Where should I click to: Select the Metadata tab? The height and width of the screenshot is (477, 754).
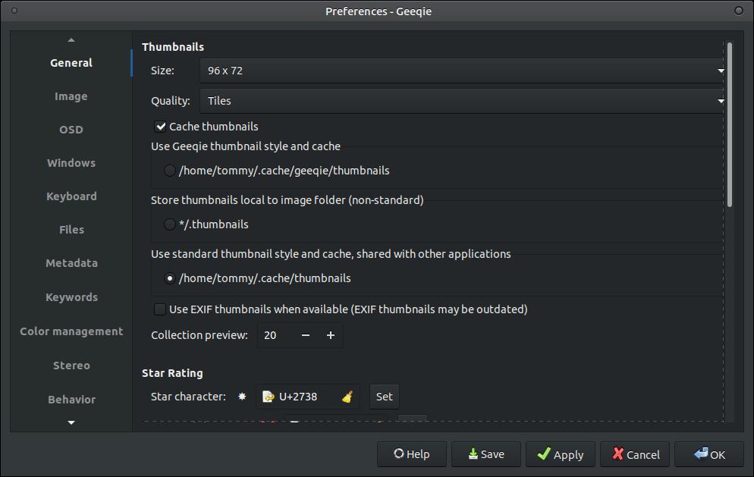pos(71,263)
